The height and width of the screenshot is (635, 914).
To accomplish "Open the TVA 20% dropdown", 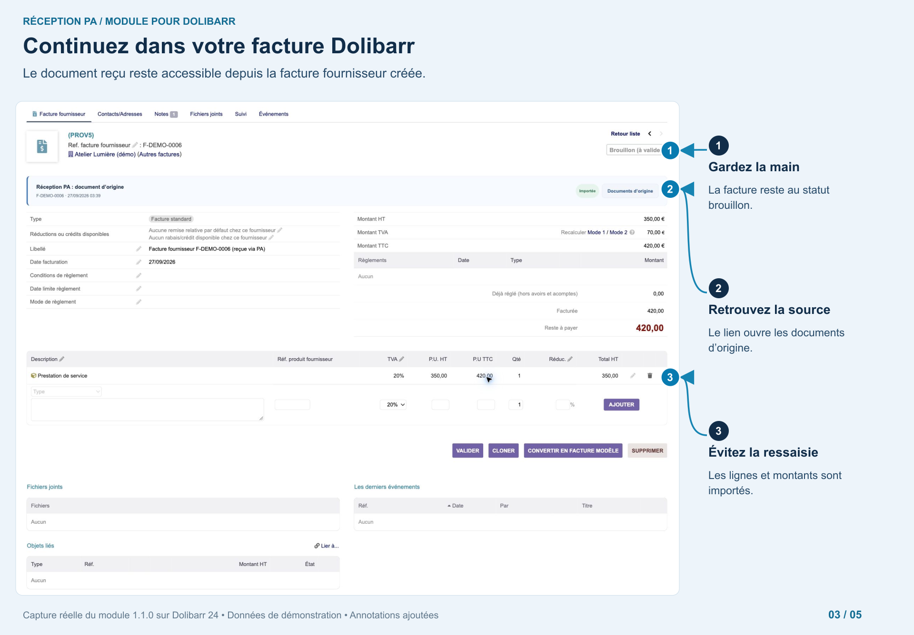I will (393, 405).
